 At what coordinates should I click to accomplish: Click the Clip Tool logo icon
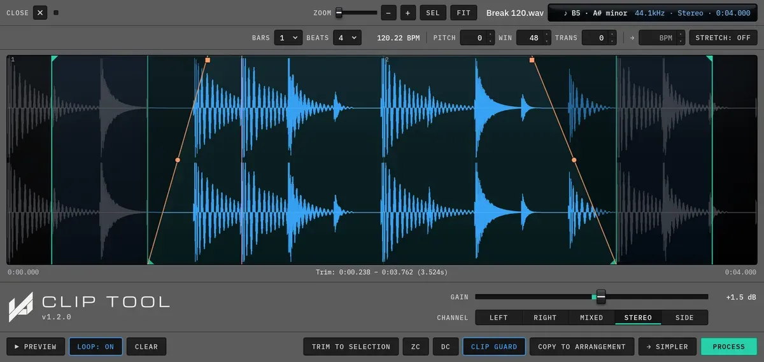pyautogui.click(x=20, y=307)
